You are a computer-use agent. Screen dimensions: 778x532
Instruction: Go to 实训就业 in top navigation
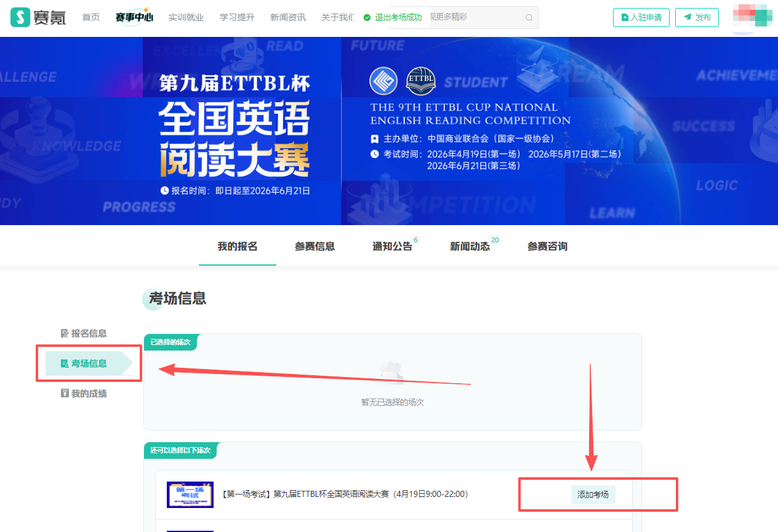coord(186,17)
